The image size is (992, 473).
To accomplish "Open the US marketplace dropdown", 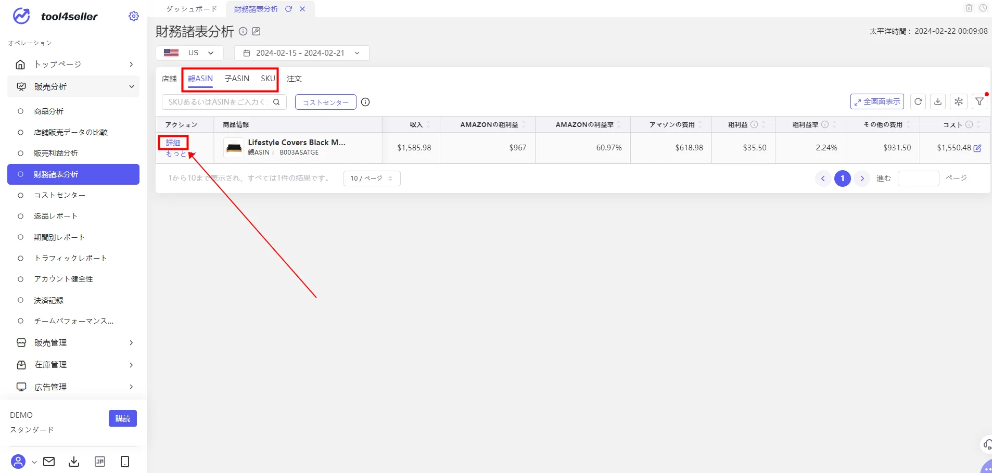I will pyautogui.click(x=189, y=53).
